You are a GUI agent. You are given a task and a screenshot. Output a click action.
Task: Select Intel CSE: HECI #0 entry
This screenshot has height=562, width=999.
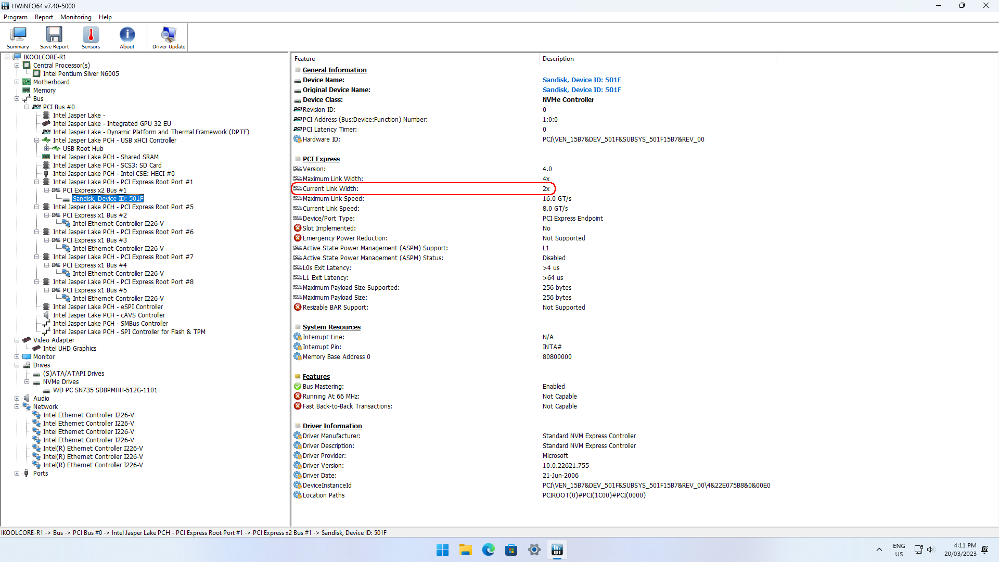pyautogui.click(x=114, y=174)
